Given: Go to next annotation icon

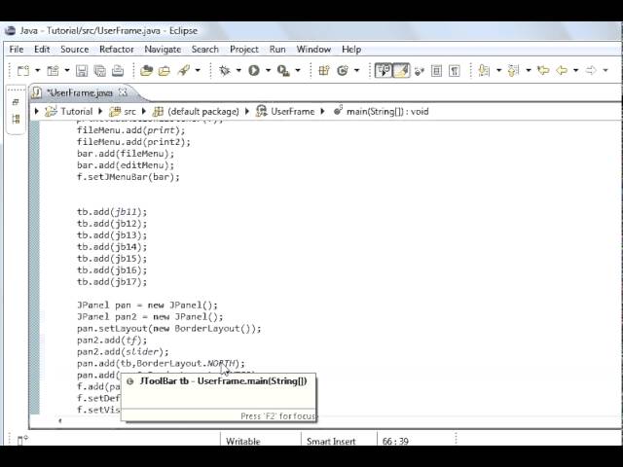Looking at the screenshot, I should (x=484, y=71).
